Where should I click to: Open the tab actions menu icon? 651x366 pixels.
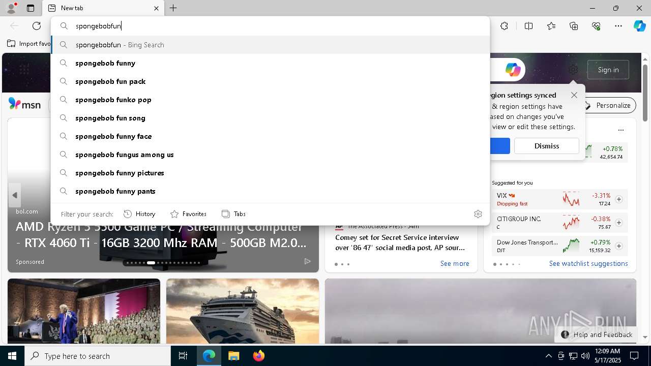coord(31,8)
